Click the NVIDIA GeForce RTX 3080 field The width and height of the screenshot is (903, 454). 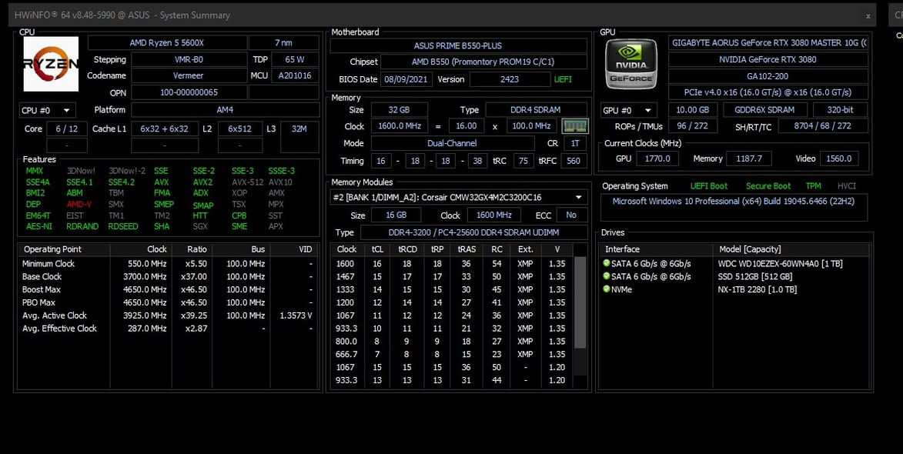pyautogui.click(x=768, y=59)
